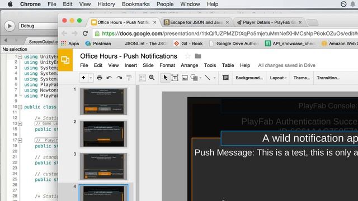Select the Line tool

(x=208, y=78)
